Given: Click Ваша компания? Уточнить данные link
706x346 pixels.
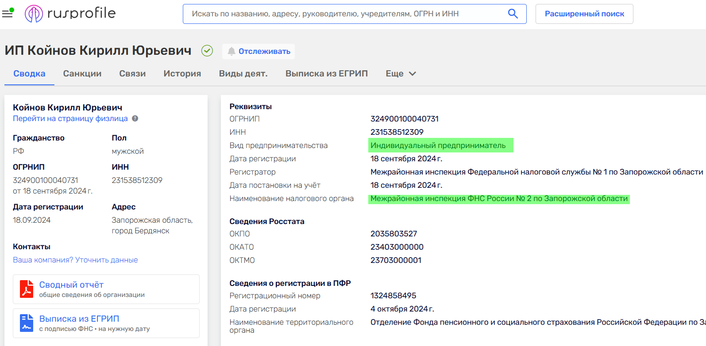Looking at the screenshot, I should pyautogui.click(x=75, y=260).
